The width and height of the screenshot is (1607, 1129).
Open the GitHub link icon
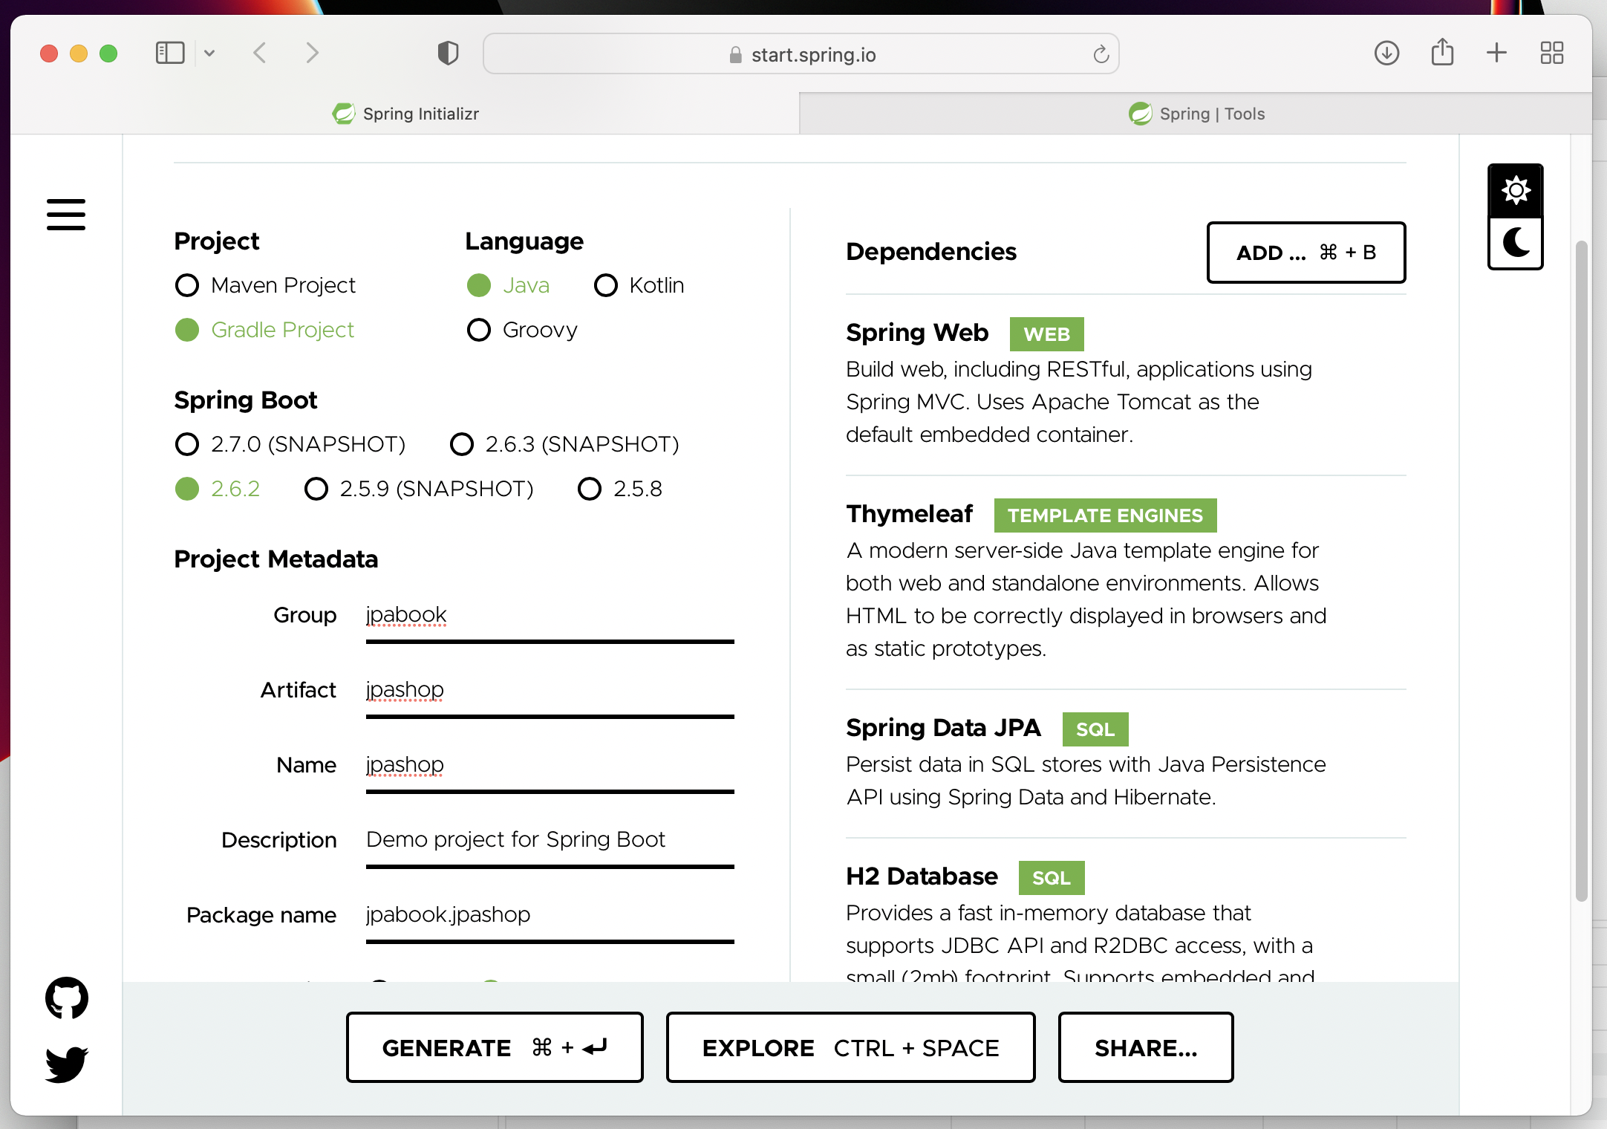pos(67,998)
